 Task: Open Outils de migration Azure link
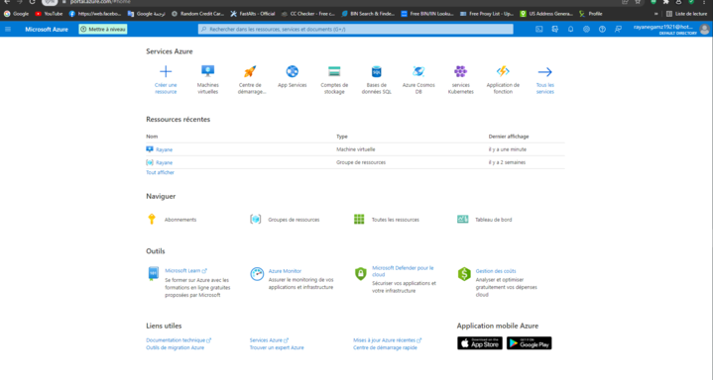[176, 347]
